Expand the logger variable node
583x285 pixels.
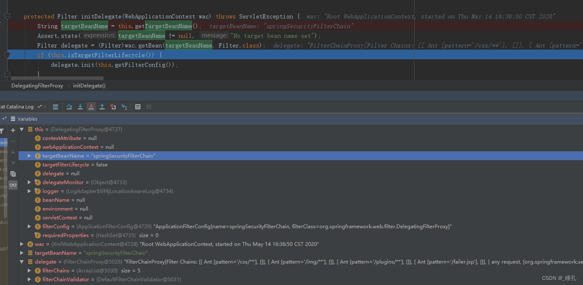click(x=29, y=191)
